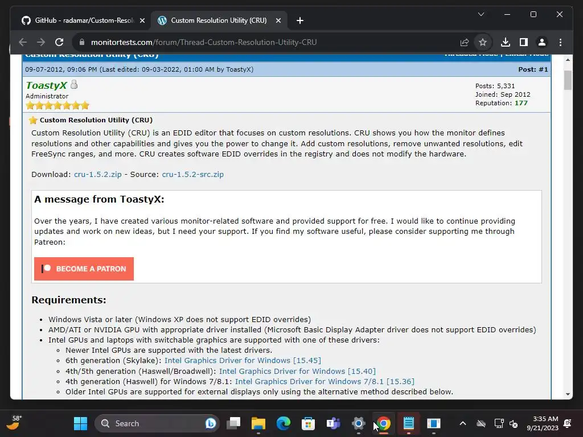583x437 pixels.
Task: Open ToastyX's user profile
Action: [x=47, y=85]
